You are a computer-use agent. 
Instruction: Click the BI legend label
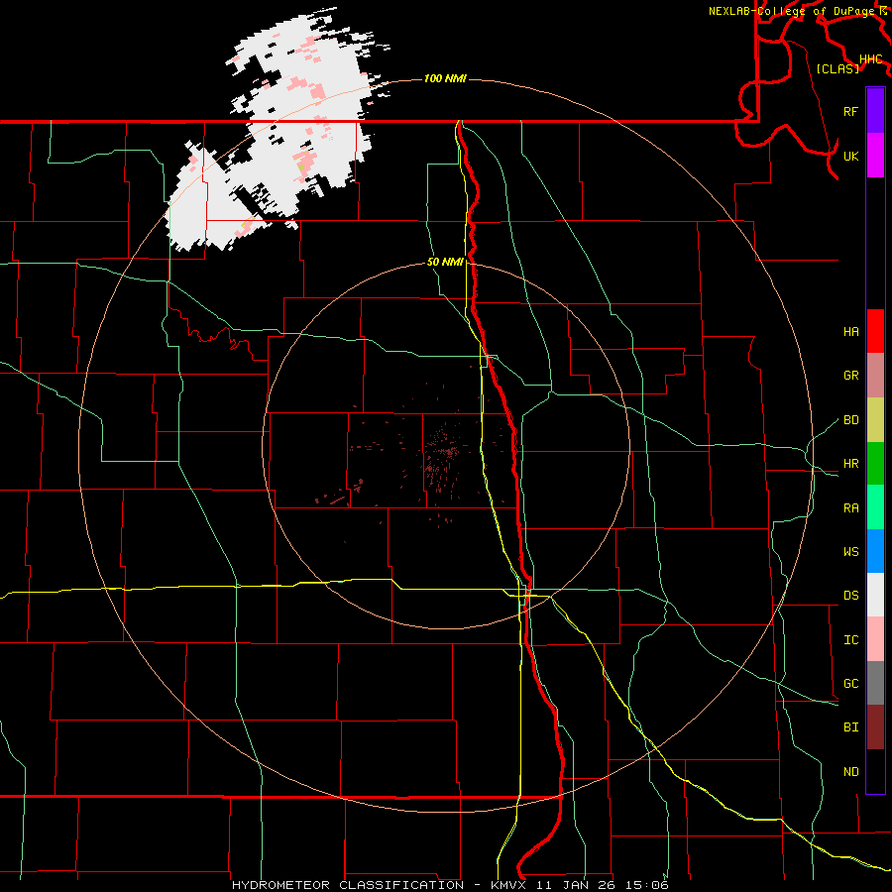850,727
